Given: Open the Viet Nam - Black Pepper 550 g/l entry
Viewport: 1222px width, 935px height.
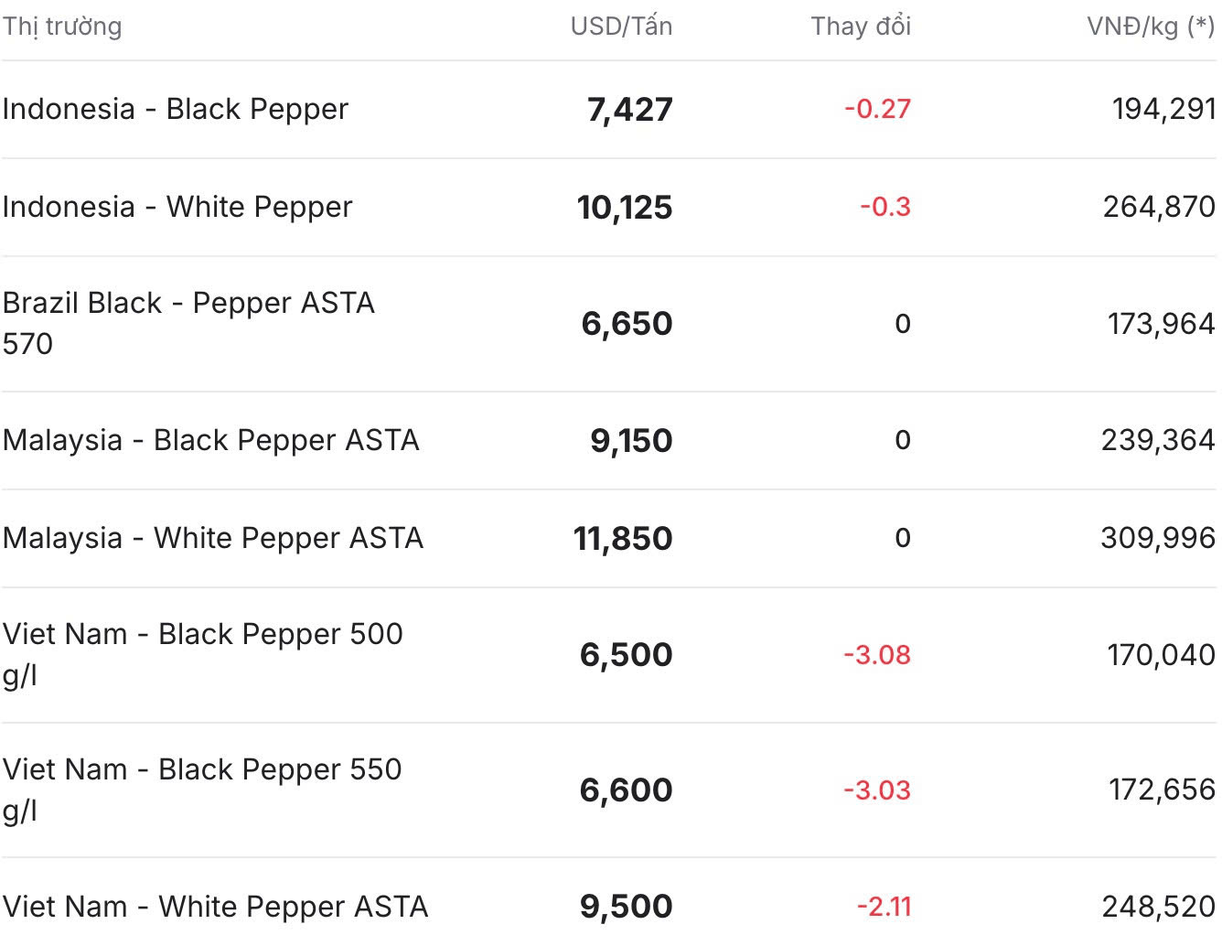Looking at the screenshot, I should coord(202,790).
